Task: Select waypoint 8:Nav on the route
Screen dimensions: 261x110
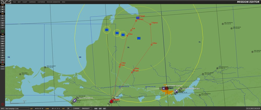Action: pyautogui.click(x=152, y=45)
